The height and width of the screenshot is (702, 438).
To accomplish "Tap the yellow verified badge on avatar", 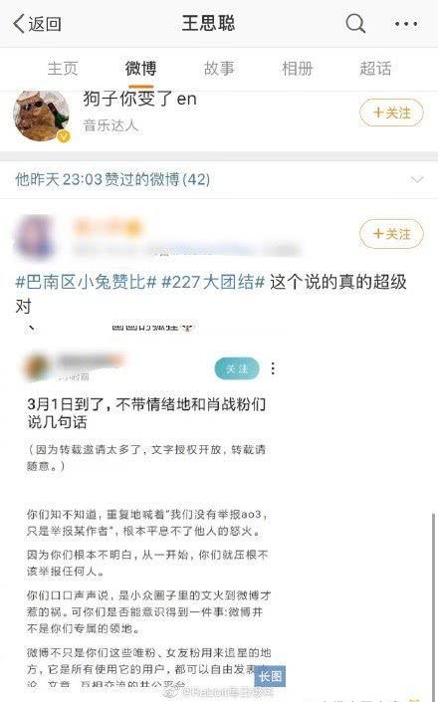I will pyautogui.click(x=64, y=135).
